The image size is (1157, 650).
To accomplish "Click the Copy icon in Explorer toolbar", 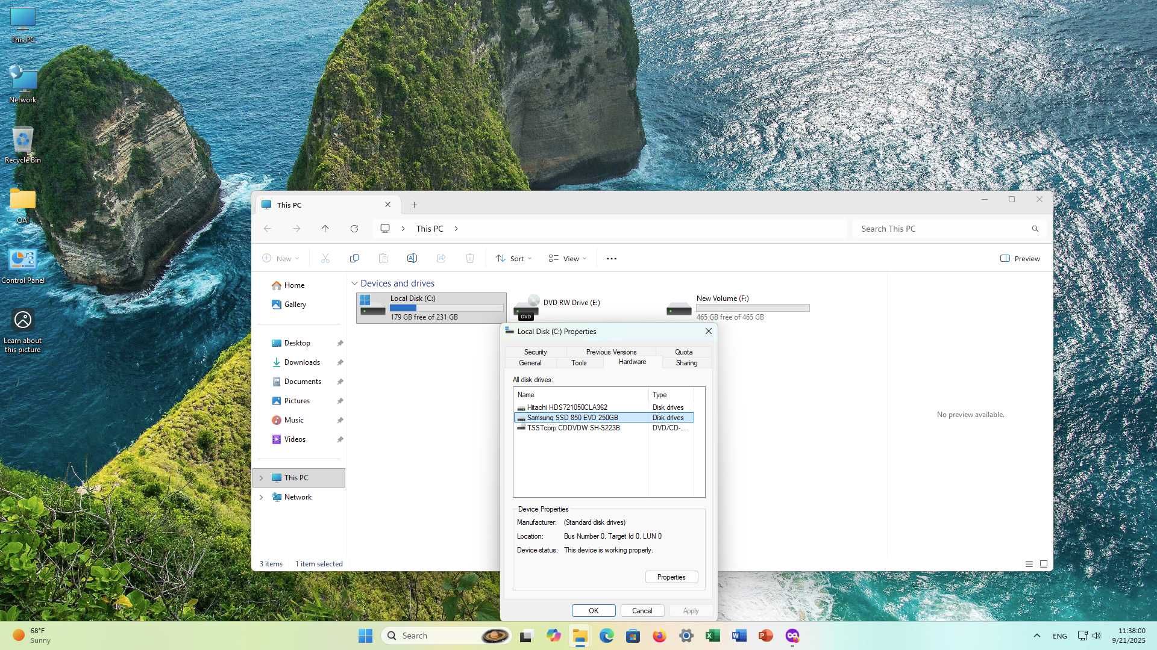I will pos(354,258).
